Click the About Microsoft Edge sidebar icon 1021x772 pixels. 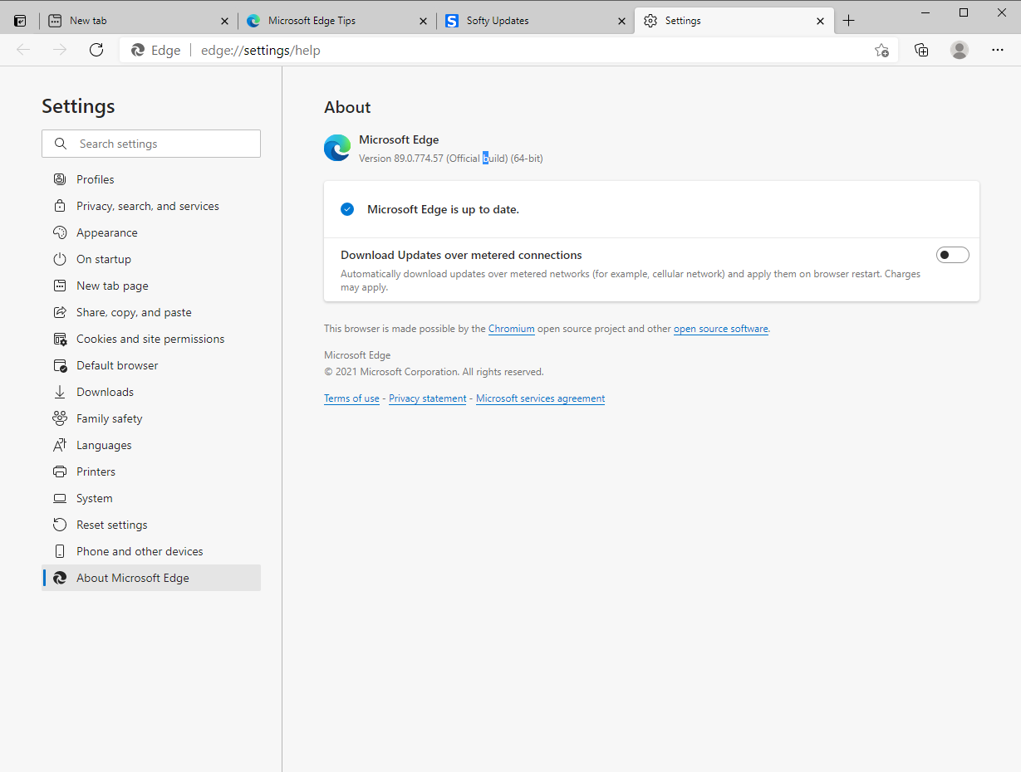60,578
